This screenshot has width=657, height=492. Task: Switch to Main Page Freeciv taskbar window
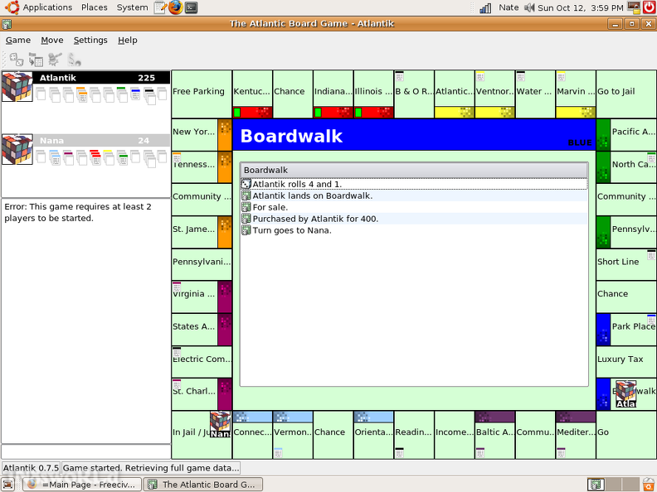[81, 485]
